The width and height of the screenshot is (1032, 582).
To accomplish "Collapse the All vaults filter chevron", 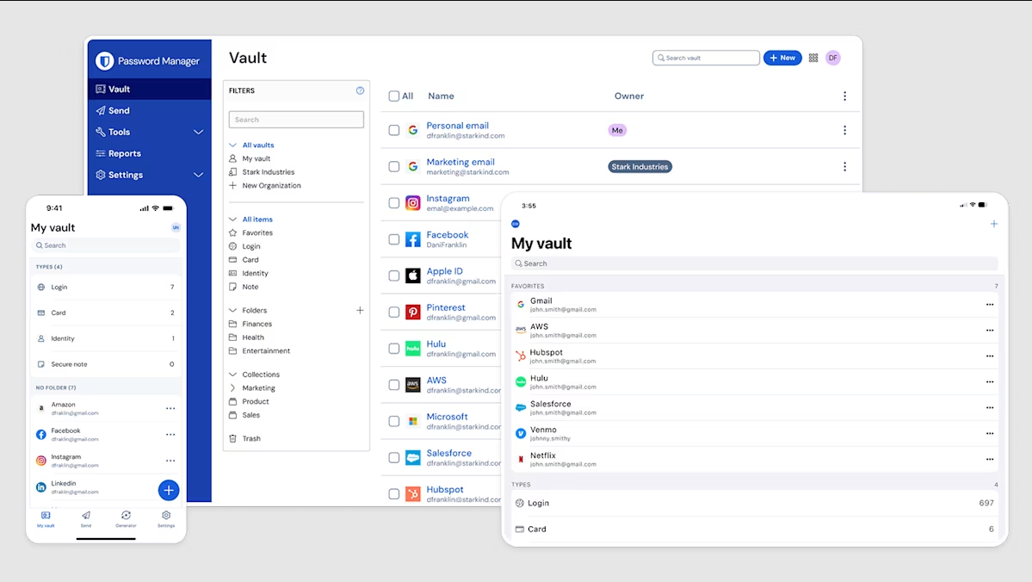I will tap(232, 145).
